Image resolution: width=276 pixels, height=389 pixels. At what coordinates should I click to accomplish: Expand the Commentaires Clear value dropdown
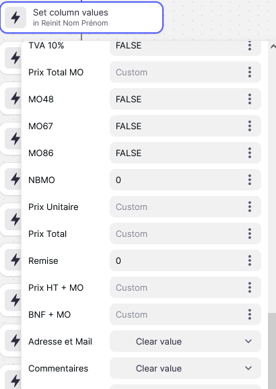click(x=185, y=368)
